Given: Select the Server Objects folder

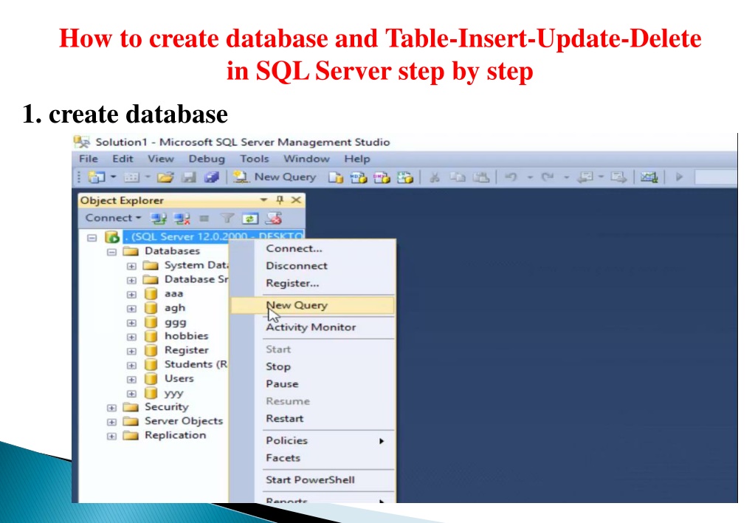Looking at the screenshot, I should [184, 421].
